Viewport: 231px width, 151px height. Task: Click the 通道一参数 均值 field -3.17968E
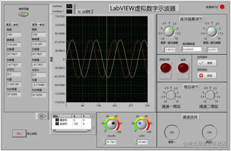39,85
